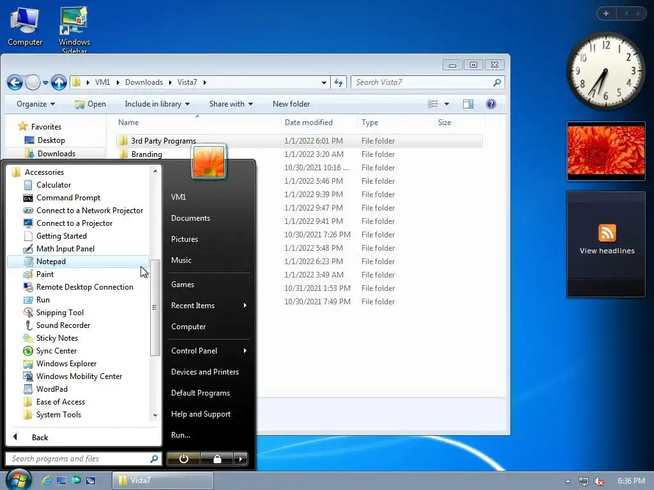Open Sync Center
Viewport: 654px width, 490px height.
click(x=56, y=351)
